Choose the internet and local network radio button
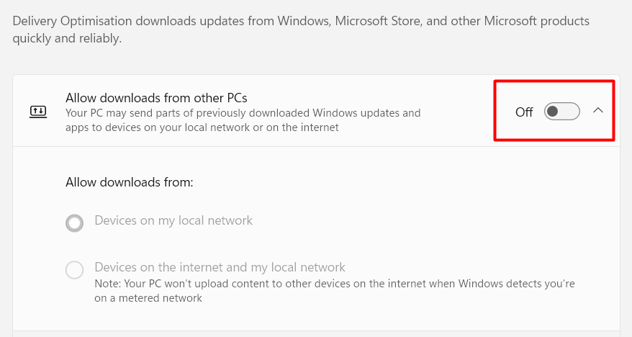Screen dimensions: 632x337 coord(75,270)
